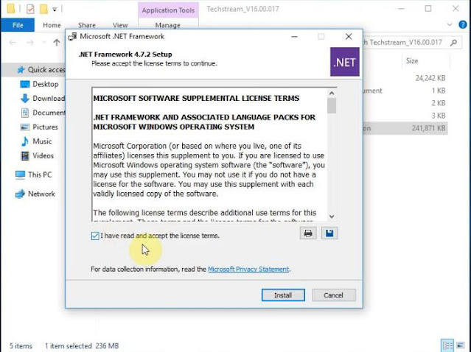Open Pictures in the navigation pane

(x=39, y=127)
